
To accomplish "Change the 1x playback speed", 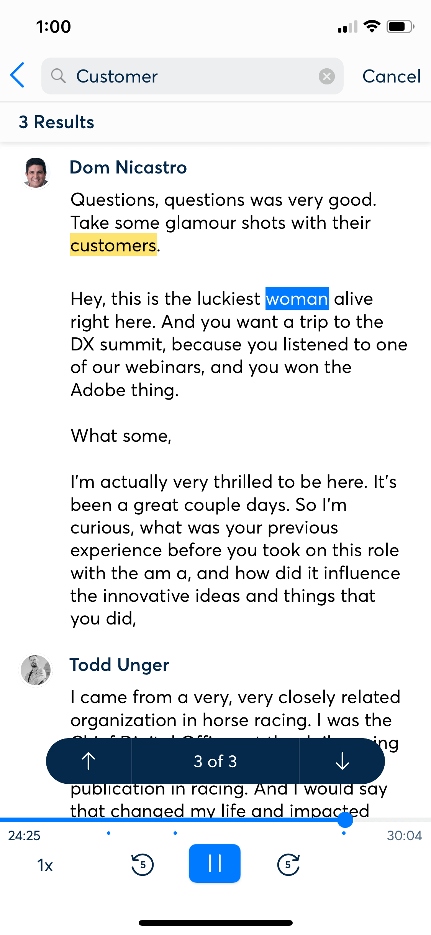I will pos(45,865).
